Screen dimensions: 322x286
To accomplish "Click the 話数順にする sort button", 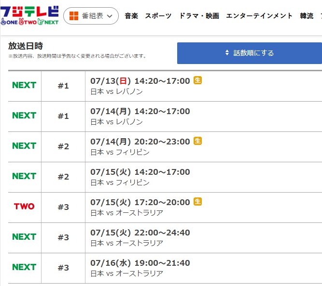I will pyautogui.click(x=250, y=53).
